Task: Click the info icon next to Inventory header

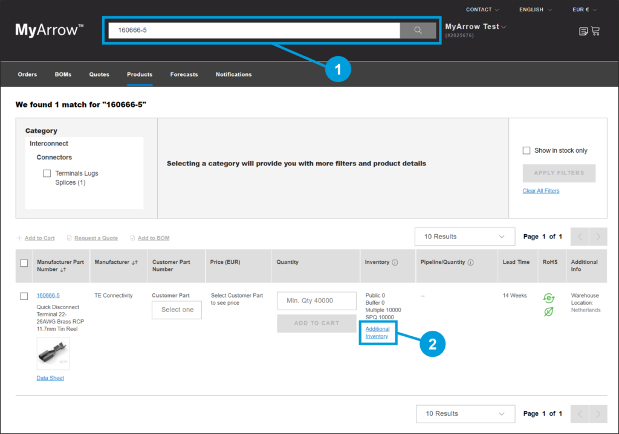Action: [x=394, y=263]
